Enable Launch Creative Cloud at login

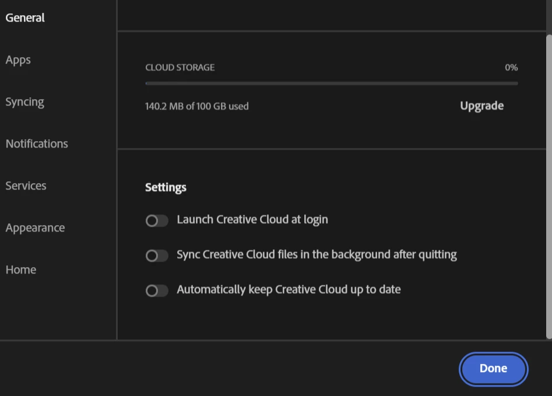[x=157, y=220]
